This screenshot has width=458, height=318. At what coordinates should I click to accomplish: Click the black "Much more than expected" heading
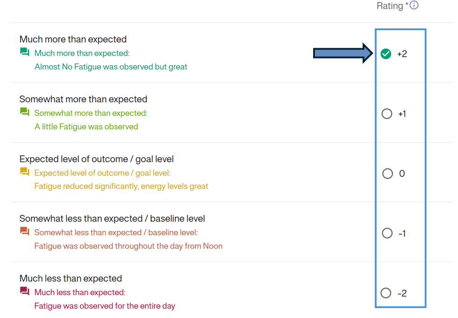coord(73,39)
